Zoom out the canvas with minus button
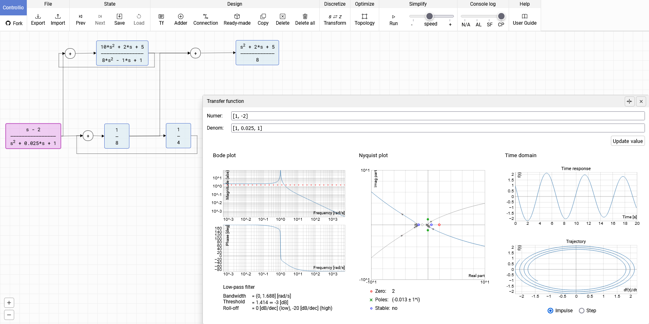Image resolution: width=649 pixels, height=324 pixels. pyautogui.click(x=9, y=315)
